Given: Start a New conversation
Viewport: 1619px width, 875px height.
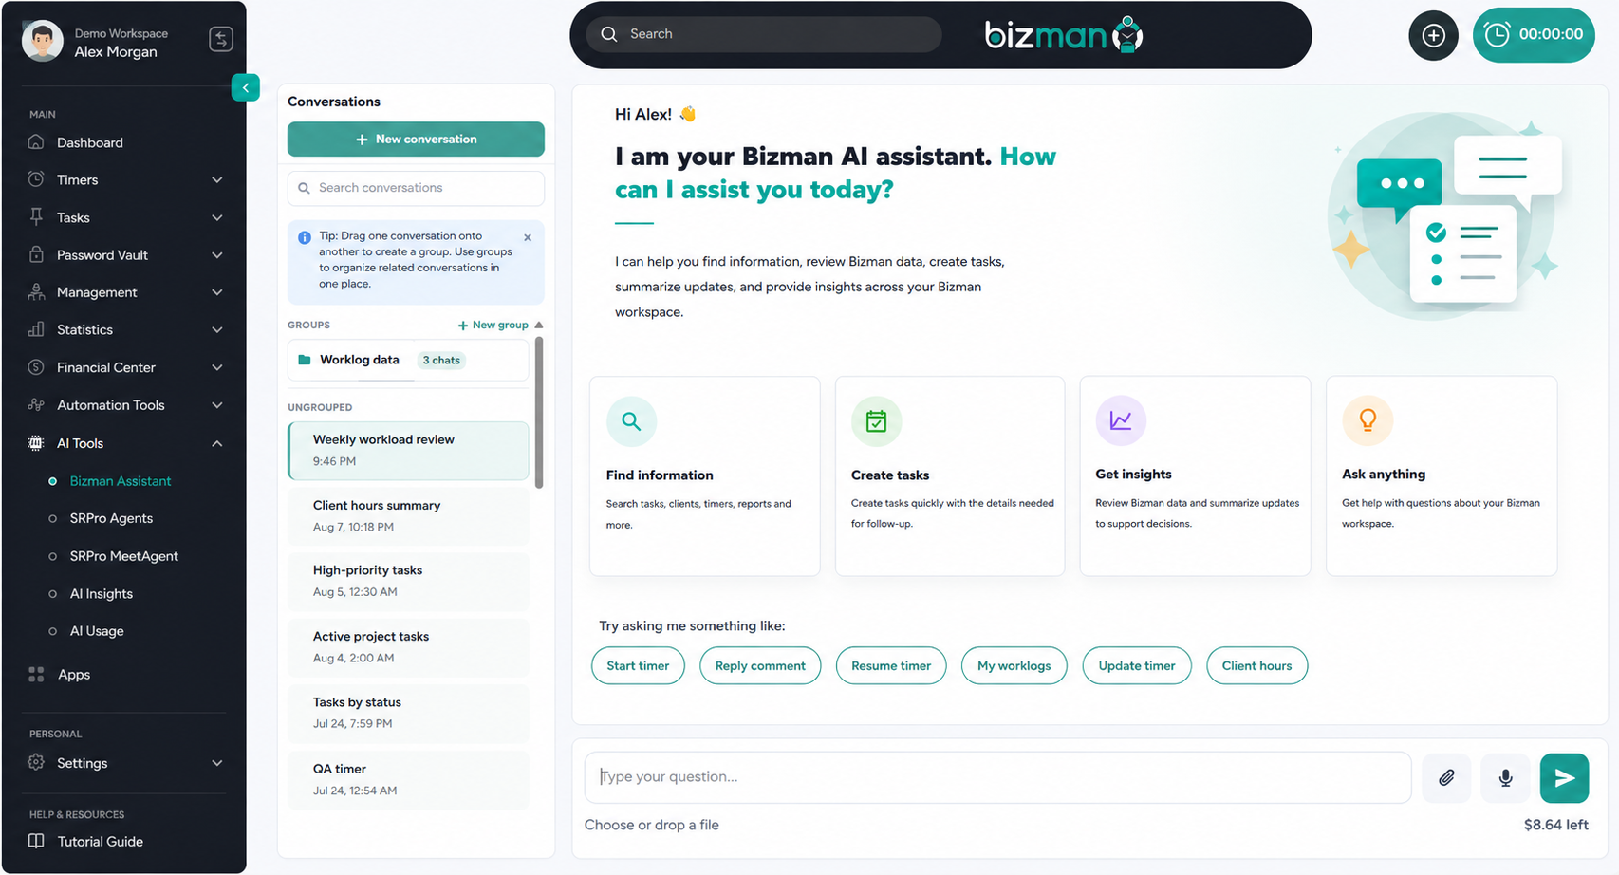Looking at the screenshot, I should coord(416,139).
